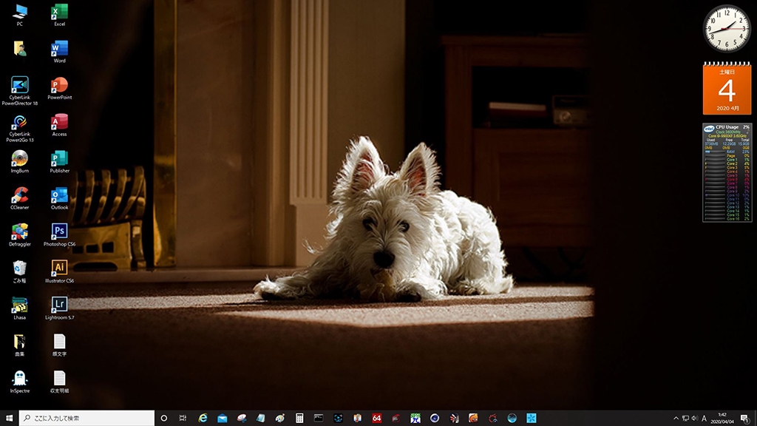This screenshot has height=426, width=757.
Task: Open the InSpectre ghost icon
Action: pos(19,382)
